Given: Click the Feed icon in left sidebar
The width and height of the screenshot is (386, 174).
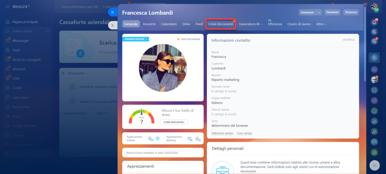Looking at the screenshot, I should pos(8,50).
